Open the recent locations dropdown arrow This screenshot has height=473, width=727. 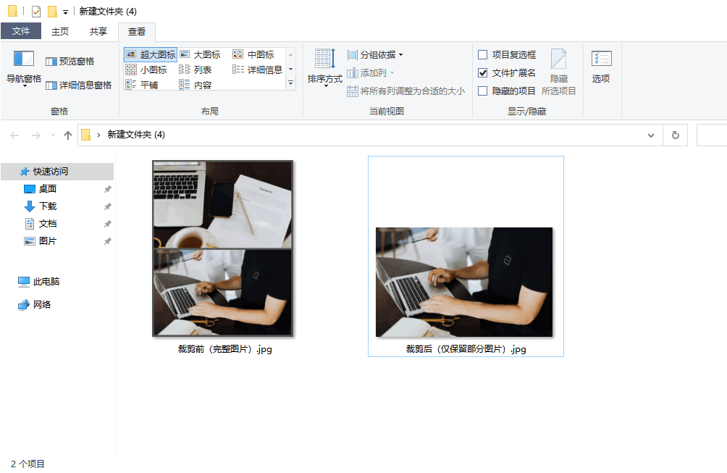[54, 135]
